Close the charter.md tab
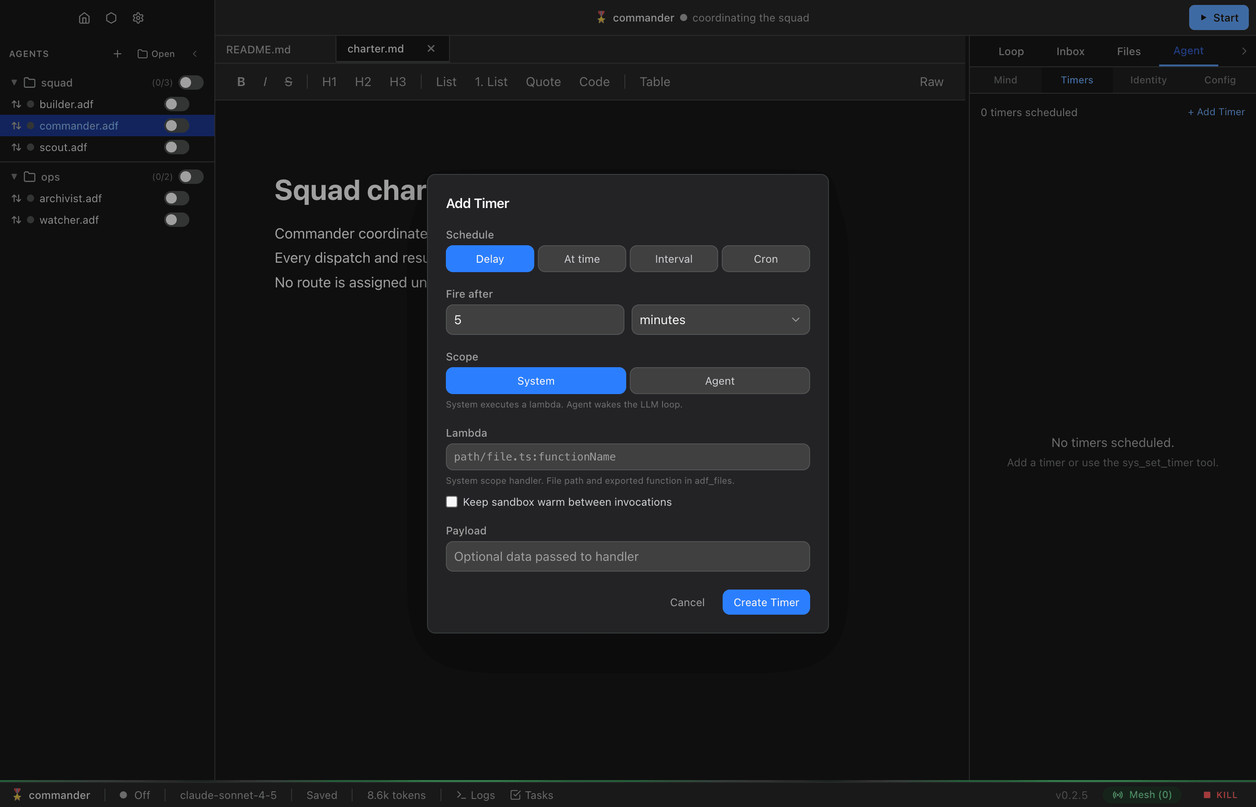The height and width of the screenshot is (807, 1256). [431, 49]
